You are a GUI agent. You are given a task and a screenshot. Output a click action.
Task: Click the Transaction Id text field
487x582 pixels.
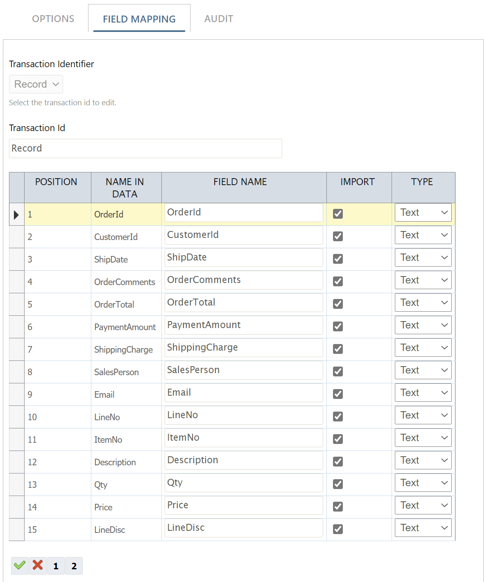click(145, 148)
